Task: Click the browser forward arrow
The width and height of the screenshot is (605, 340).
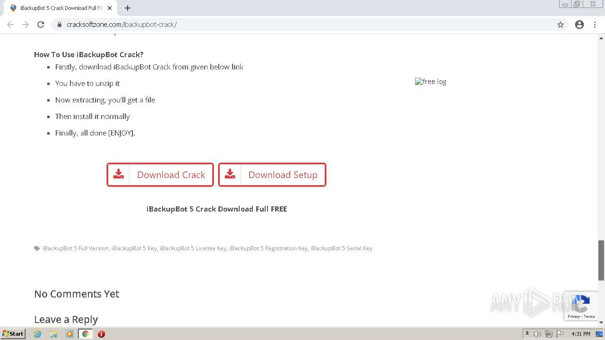Action: (26, 25)
